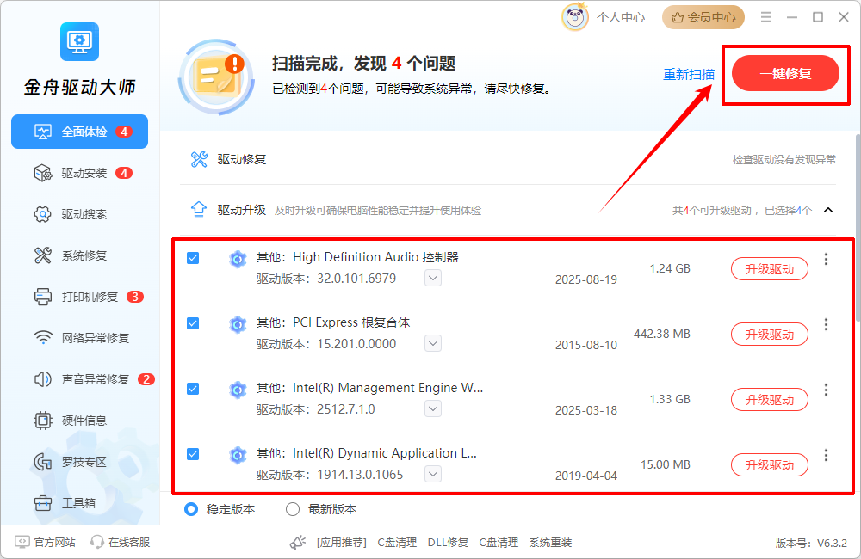Click High Definition Audio driver gear icon
861x559 pixels.
point(238,259)
